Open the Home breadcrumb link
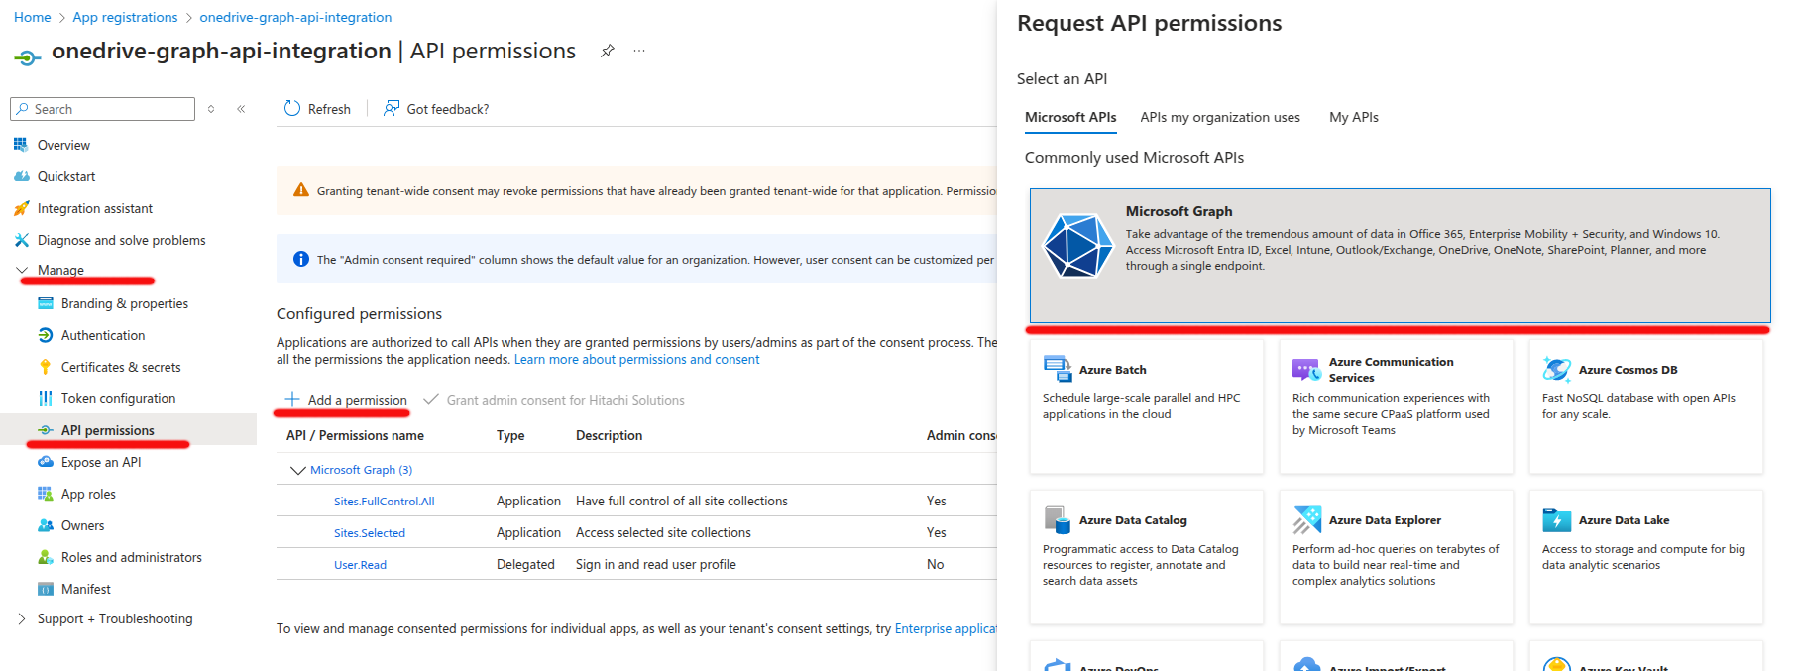 coord(33,17)
